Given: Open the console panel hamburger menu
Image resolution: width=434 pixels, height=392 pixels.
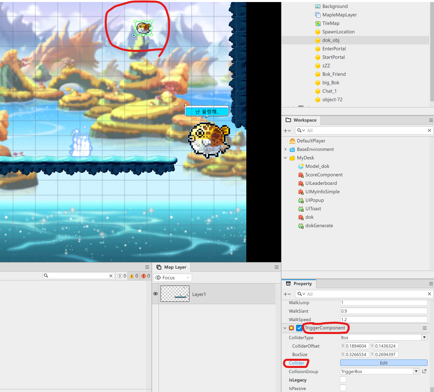Looking at the screenshot, I should (x=147, y=267).
